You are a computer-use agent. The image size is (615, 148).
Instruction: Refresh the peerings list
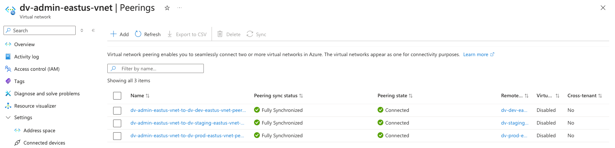click(148, 34)
